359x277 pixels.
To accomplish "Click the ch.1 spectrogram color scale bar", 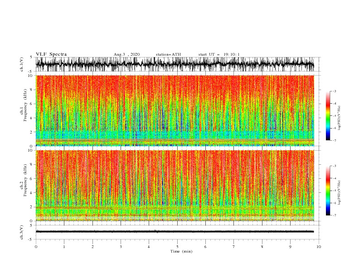I will pos(328,116).
